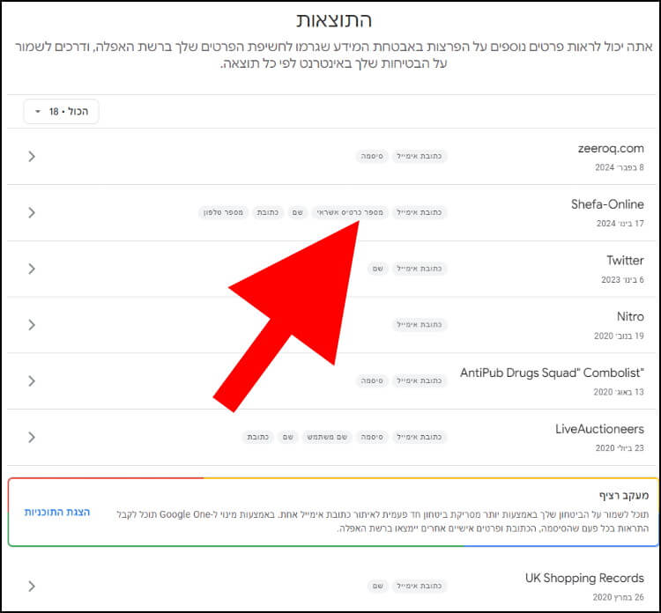Expand the AntiPub Drugs Squad Combolist chevron
661x613 pixels.
[x=32, y=380]
